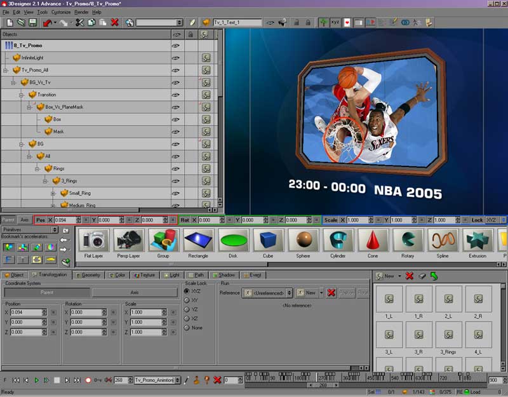This screenshot has width=508, height=397.
Task: Select the XY scale lock radio button
Action: point(187,300)
